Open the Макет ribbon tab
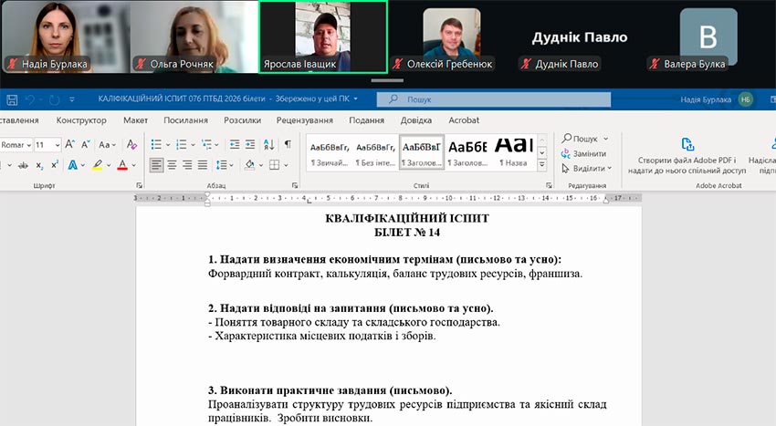The width and height of the screenshot is (776, 426). [x=136, y=120]
